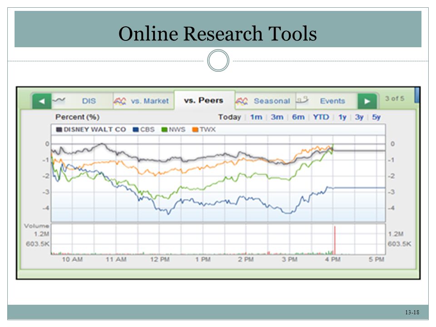Choose the 1m time range
The width and height of the screenshot is (436, 327).
pyautogui.click(x=256, y=117)
